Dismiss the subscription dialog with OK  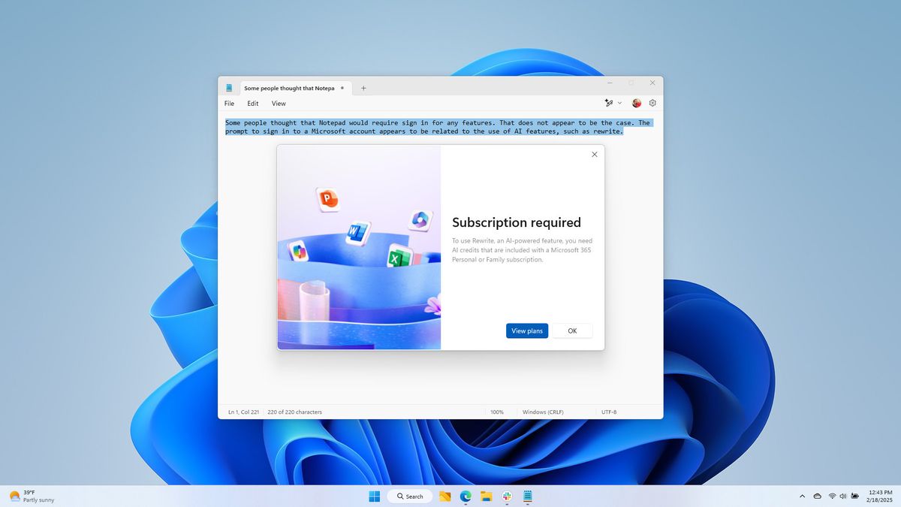(x=572, y=330)
